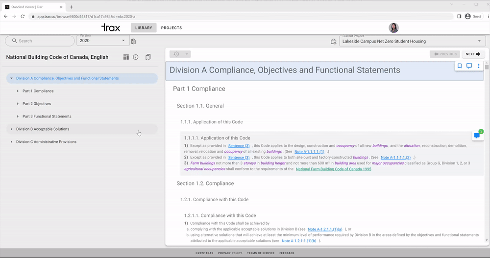Click the 1.1.1.1. Application of this Code heading
This screenshot has width=490, height=258.
(x=217, y=138)
